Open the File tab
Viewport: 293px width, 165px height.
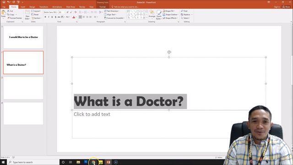4,7
